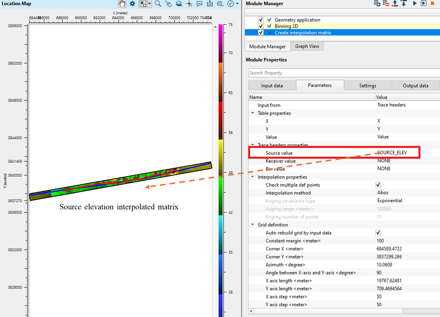Open the Settings tab in Module Properties

tap(368, 85)
